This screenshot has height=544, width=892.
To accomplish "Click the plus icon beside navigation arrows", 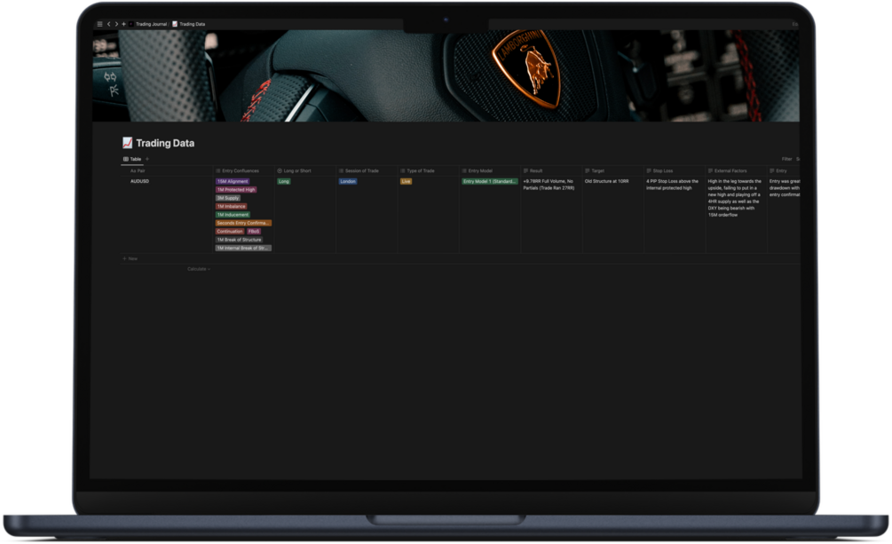I will (x=123, y=24).
